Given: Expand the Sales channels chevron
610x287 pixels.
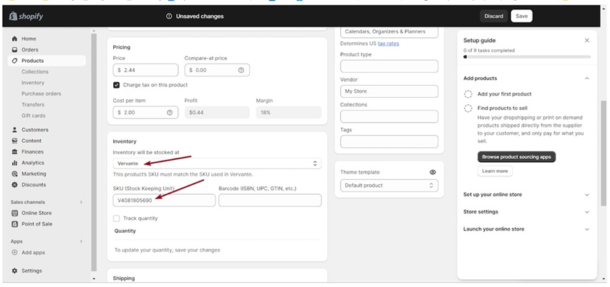Looking at the screenshot, I should 82,202.
